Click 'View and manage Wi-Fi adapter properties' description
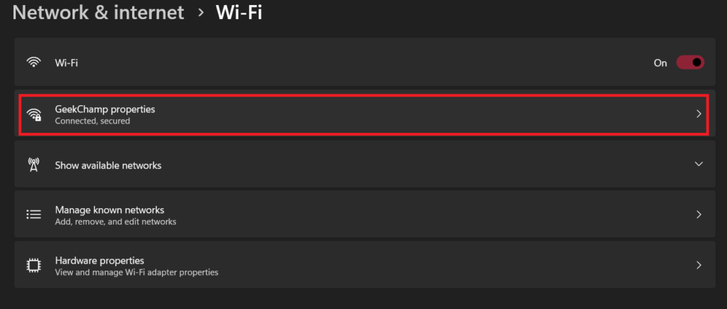 (x=136, y=272)
